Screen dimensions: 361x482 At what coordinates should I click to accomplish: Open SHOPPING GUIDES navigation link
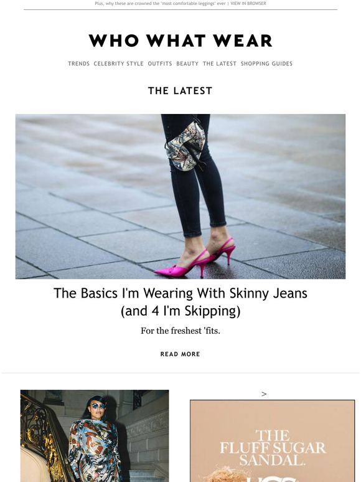[x=266, y=64]
